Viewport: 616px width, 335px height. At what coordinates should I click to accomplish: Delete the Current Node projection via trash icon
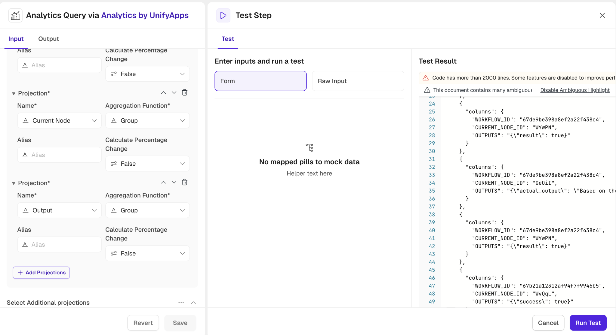[185, 92]
